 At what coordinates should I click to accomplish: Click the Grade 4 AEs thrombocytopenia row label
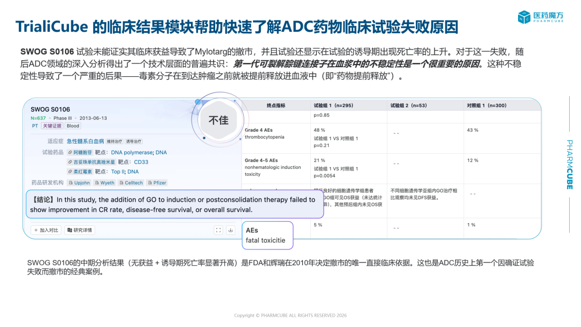pos(264,133)
